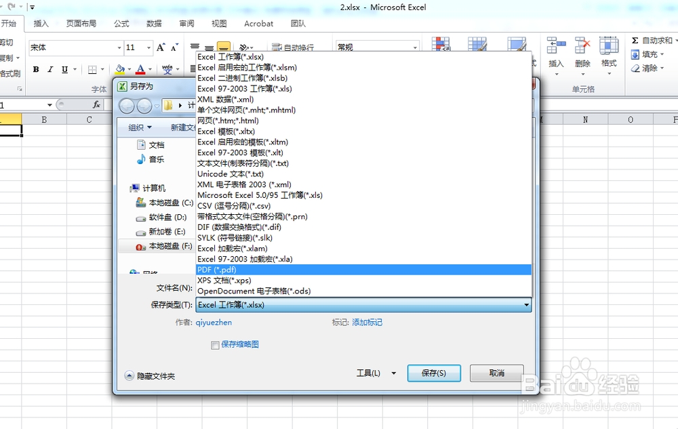Click the 文件名 filename input field
The height and width of the screenshot is (429, 678).
(x=339, y=291)
